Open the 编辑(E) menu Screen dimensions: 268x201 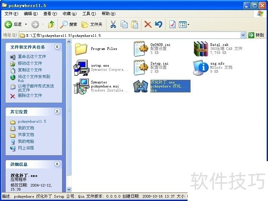(31, 14)
